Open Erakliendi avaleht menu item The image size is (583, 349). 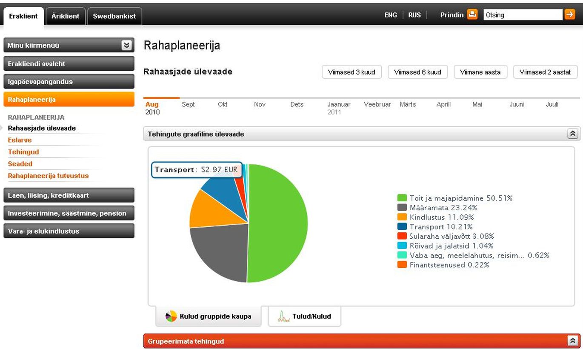click(x=69, y=64)
